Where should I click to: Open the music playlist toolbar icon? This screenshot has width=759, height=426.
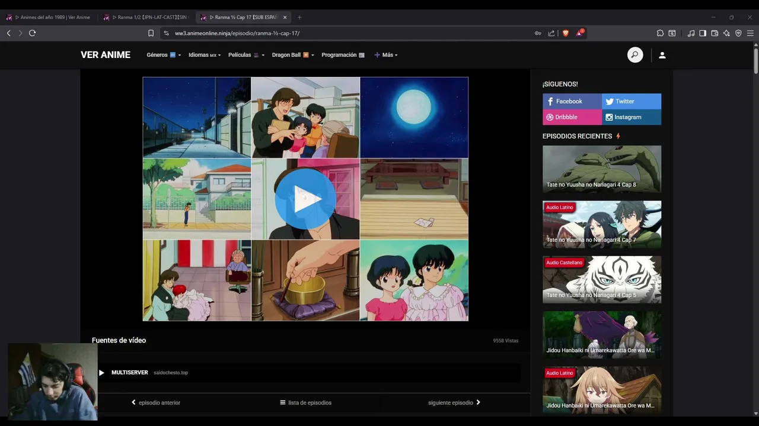click(691, 33)
